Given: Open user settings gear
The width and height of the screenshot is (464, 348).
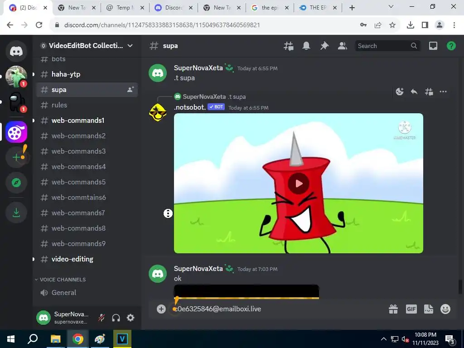Looking at the screenshot, I should 130,318.
